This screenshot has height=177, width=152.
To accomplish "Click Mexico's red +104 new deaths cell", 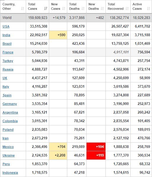I will tap(96, 147).
